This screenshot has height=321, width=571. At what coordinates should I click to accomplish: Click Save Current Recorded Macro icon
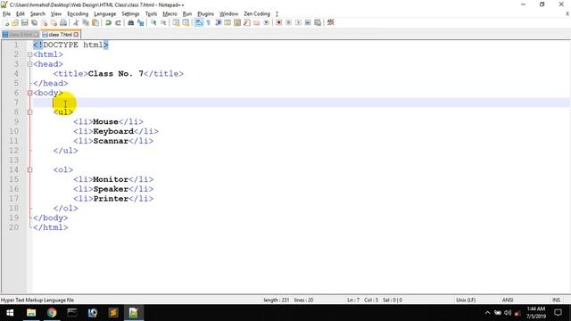point(318,22)
